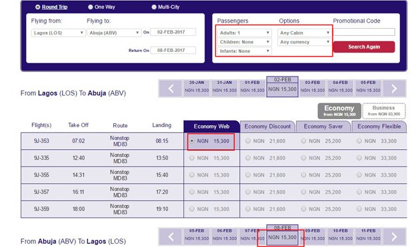Select the highlighted 08-FEB return date
The width and height of the screenshot is (412, 247).
tap(283, 235)
